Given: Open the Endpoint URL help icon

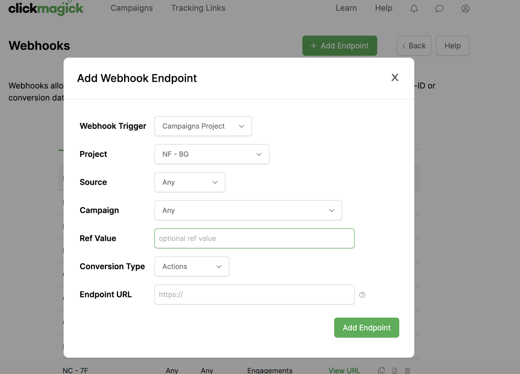Looking at the screenshot, I should click(x=362, y=295).
